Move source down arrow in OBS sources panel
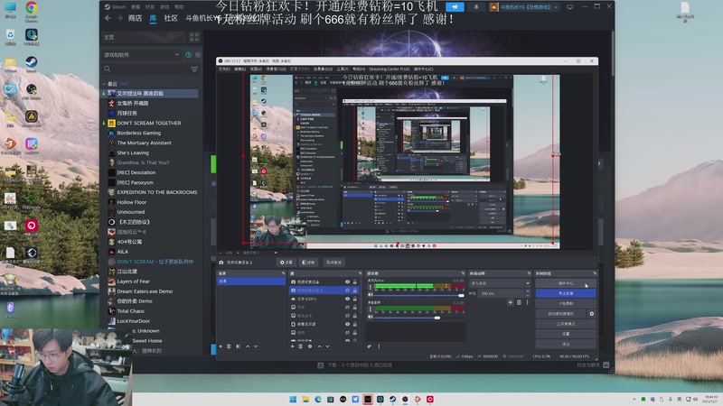 coord(327,346)
